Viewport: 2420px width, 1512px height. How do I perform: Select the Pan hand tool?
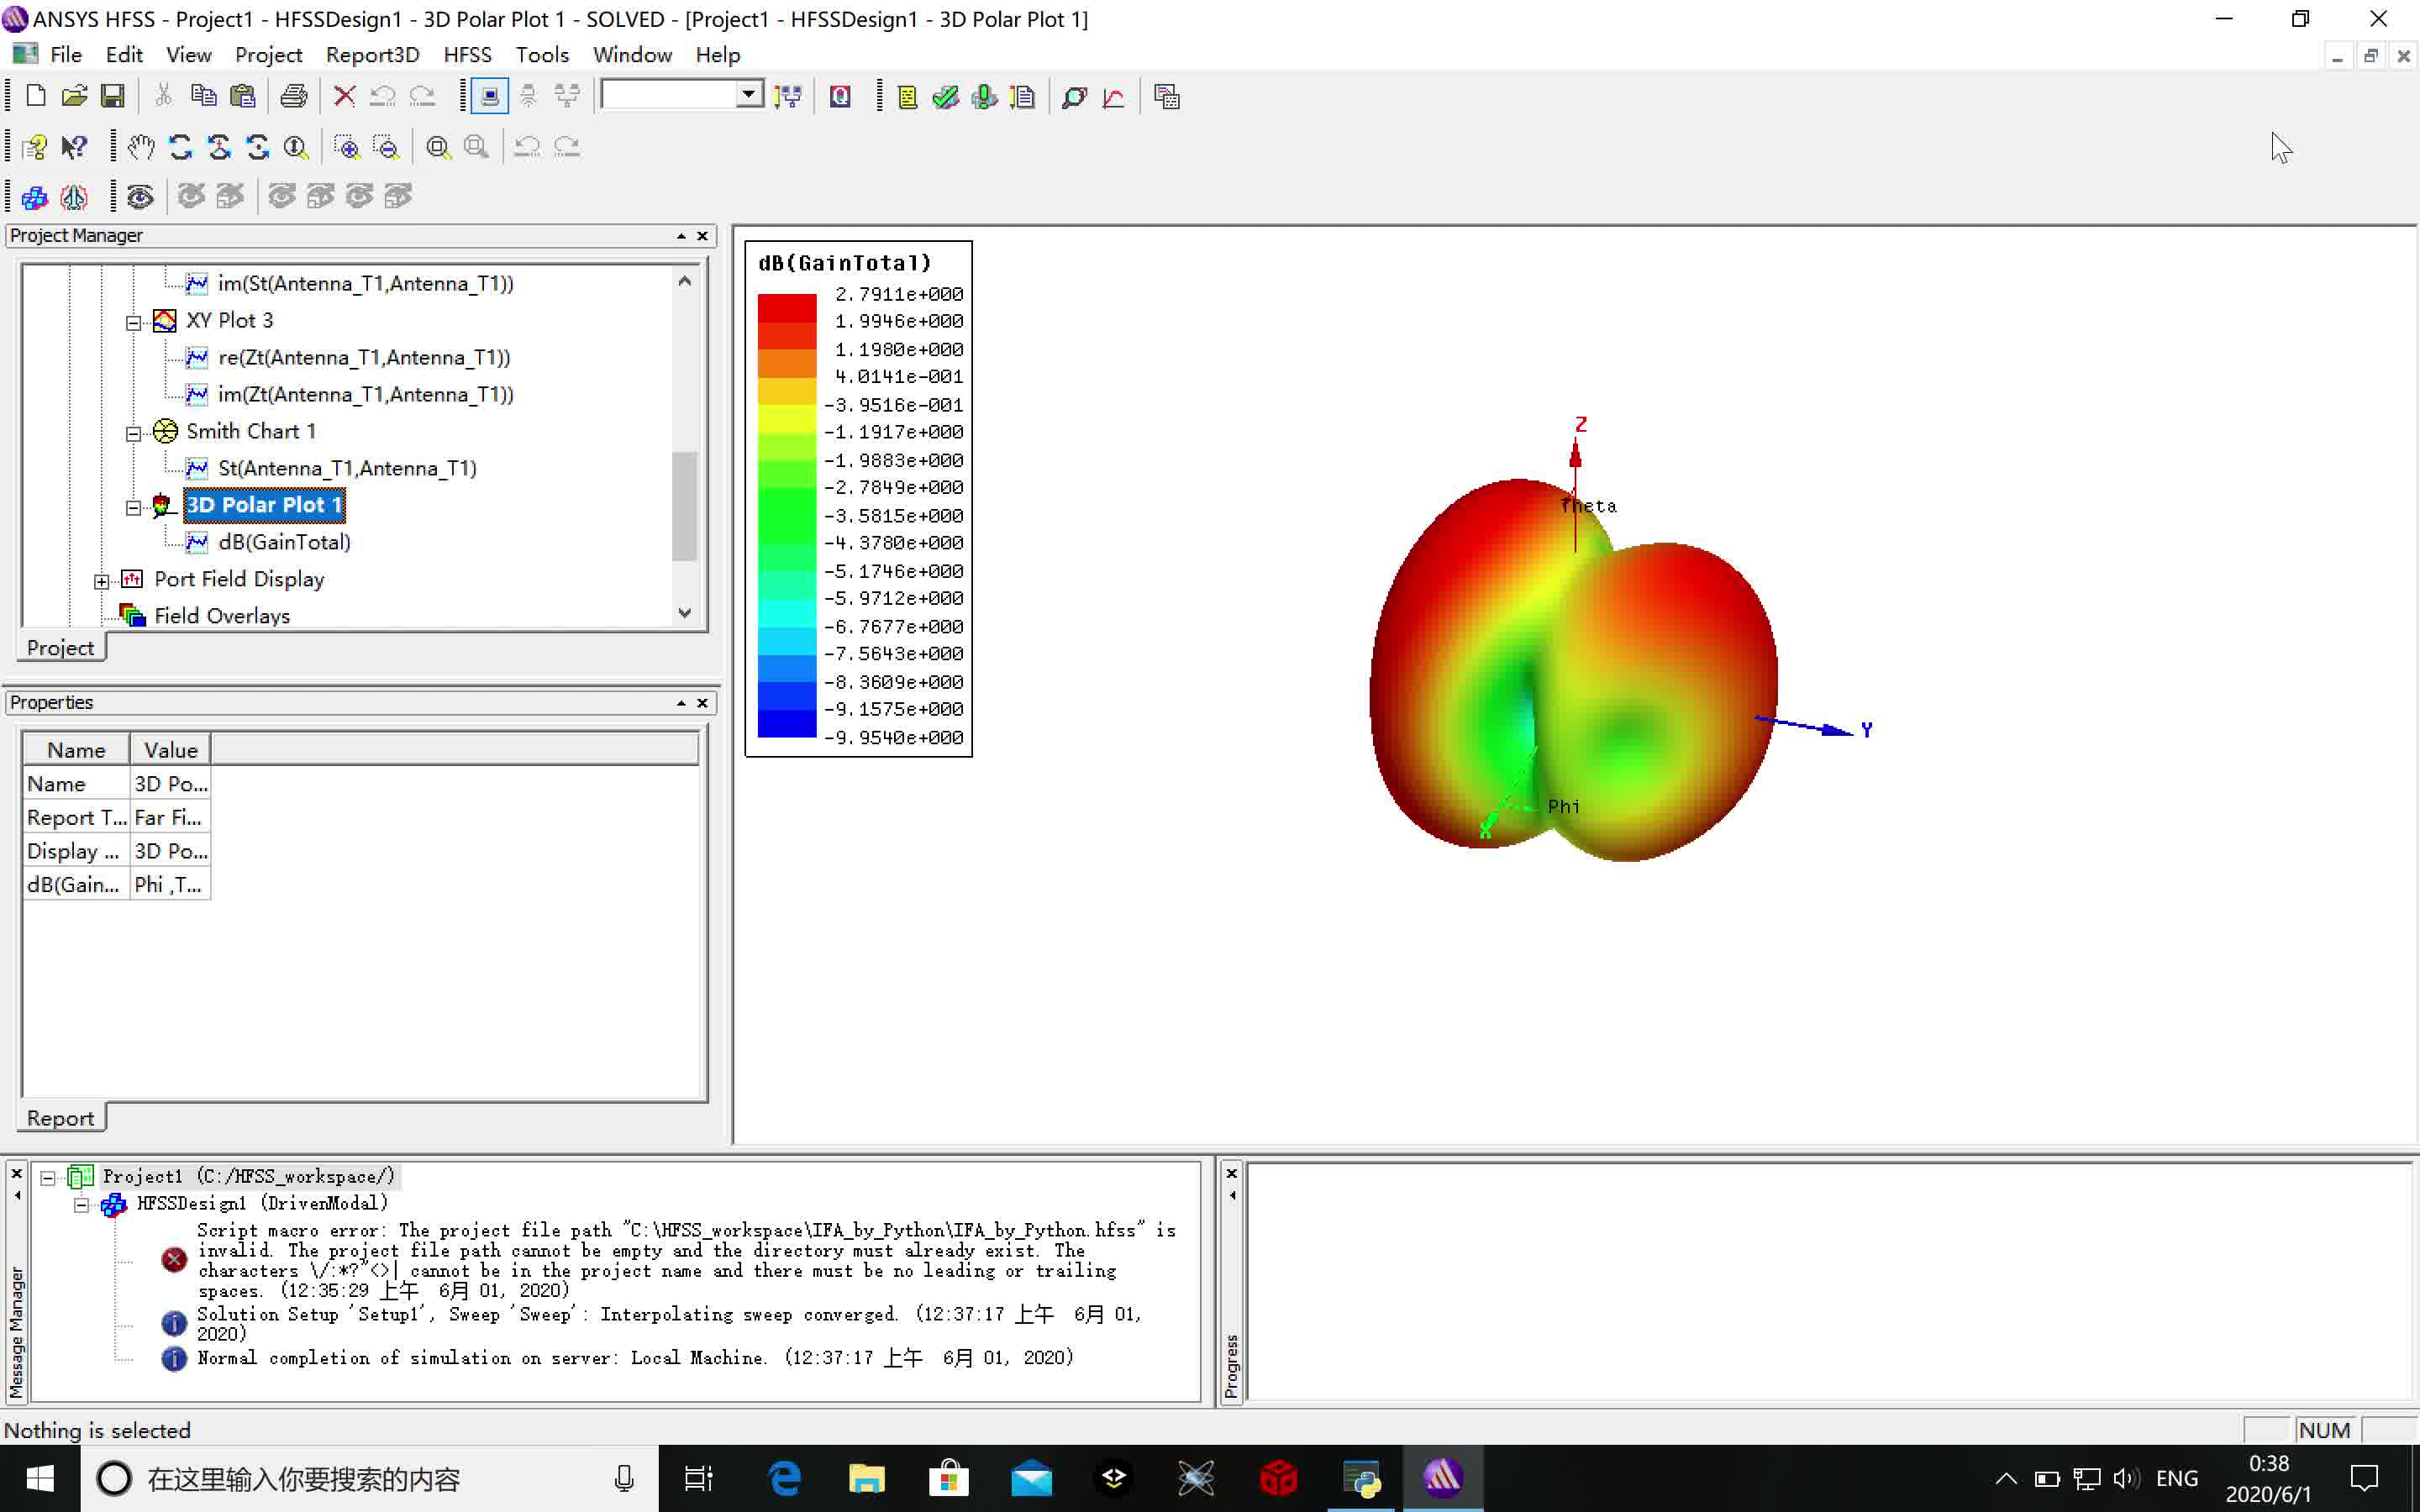click(x=141, y=147)
